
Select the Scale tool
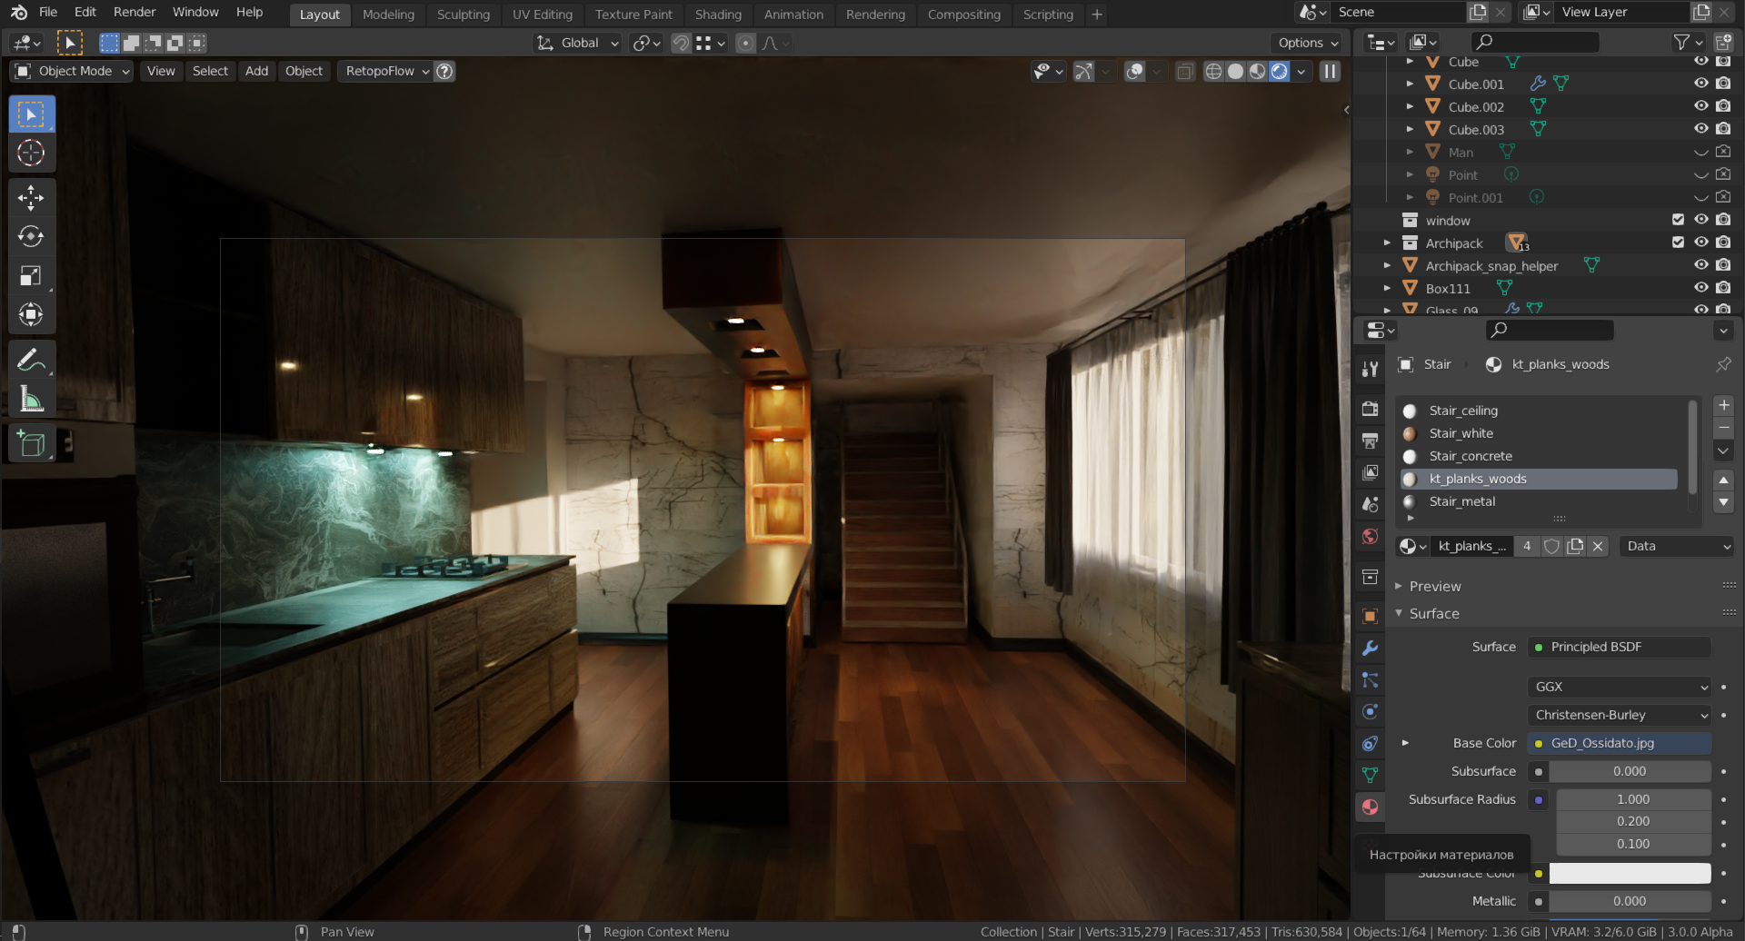[32, 275]
